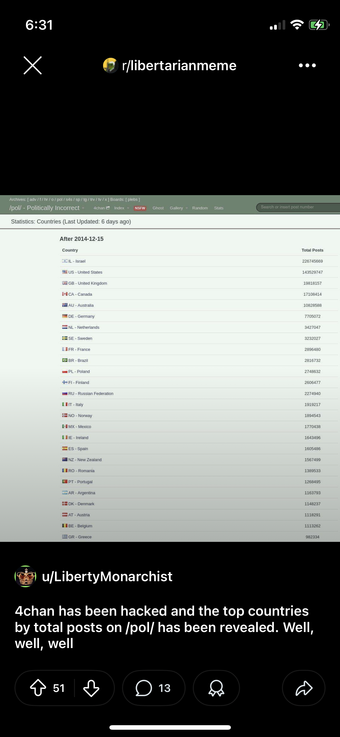
Task: Click the plebs board link
Action: 132,200
